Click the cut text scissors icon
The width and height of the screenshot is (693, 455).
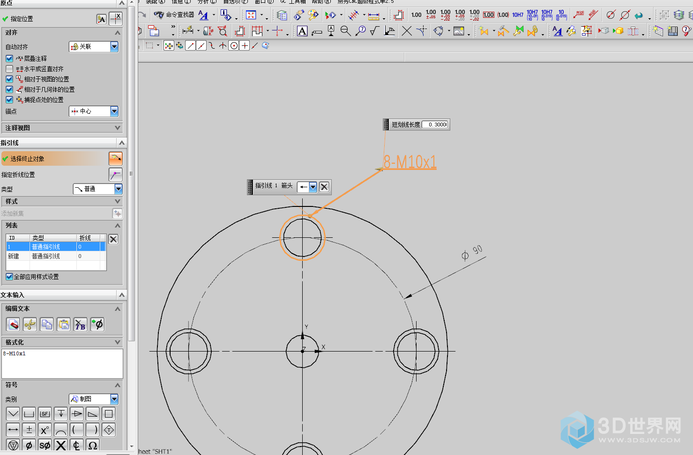(30, 324)
